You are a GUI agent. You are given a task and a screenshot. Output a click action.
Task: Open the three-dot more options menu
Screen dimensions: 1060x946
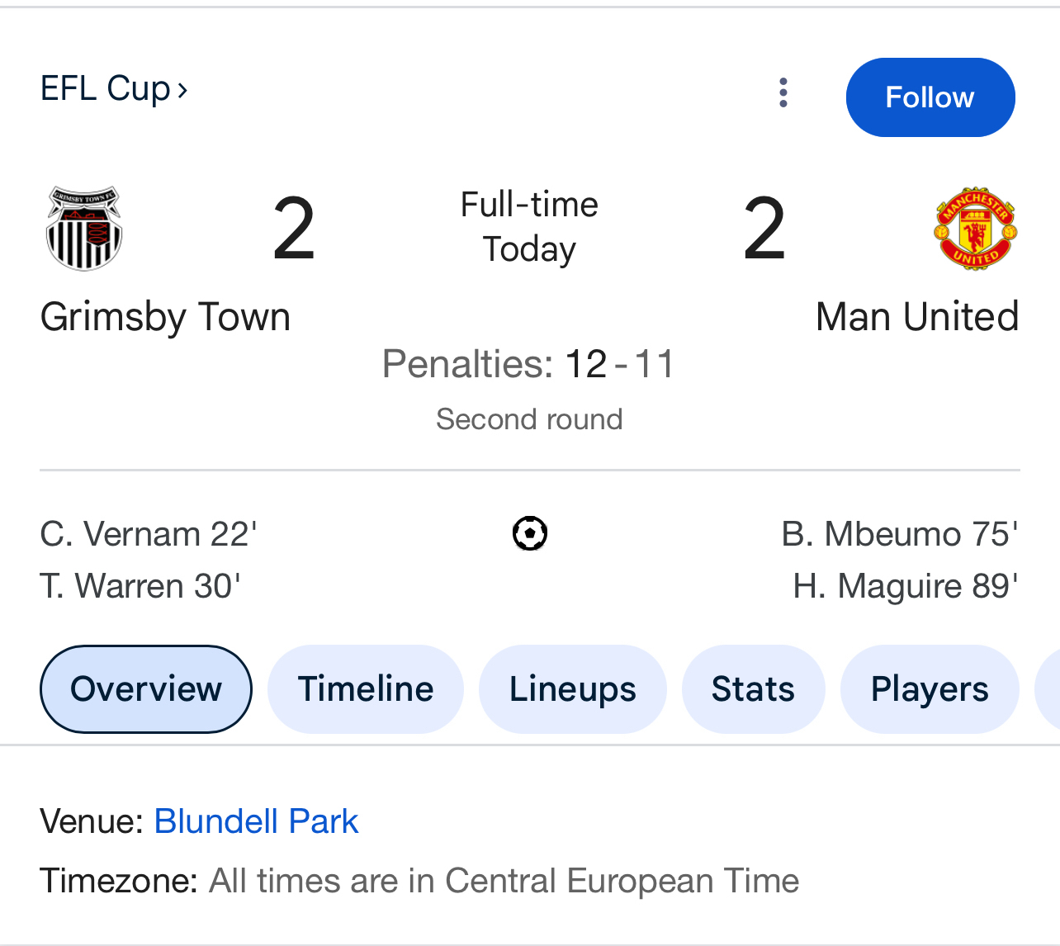click(x=783, y=92)
